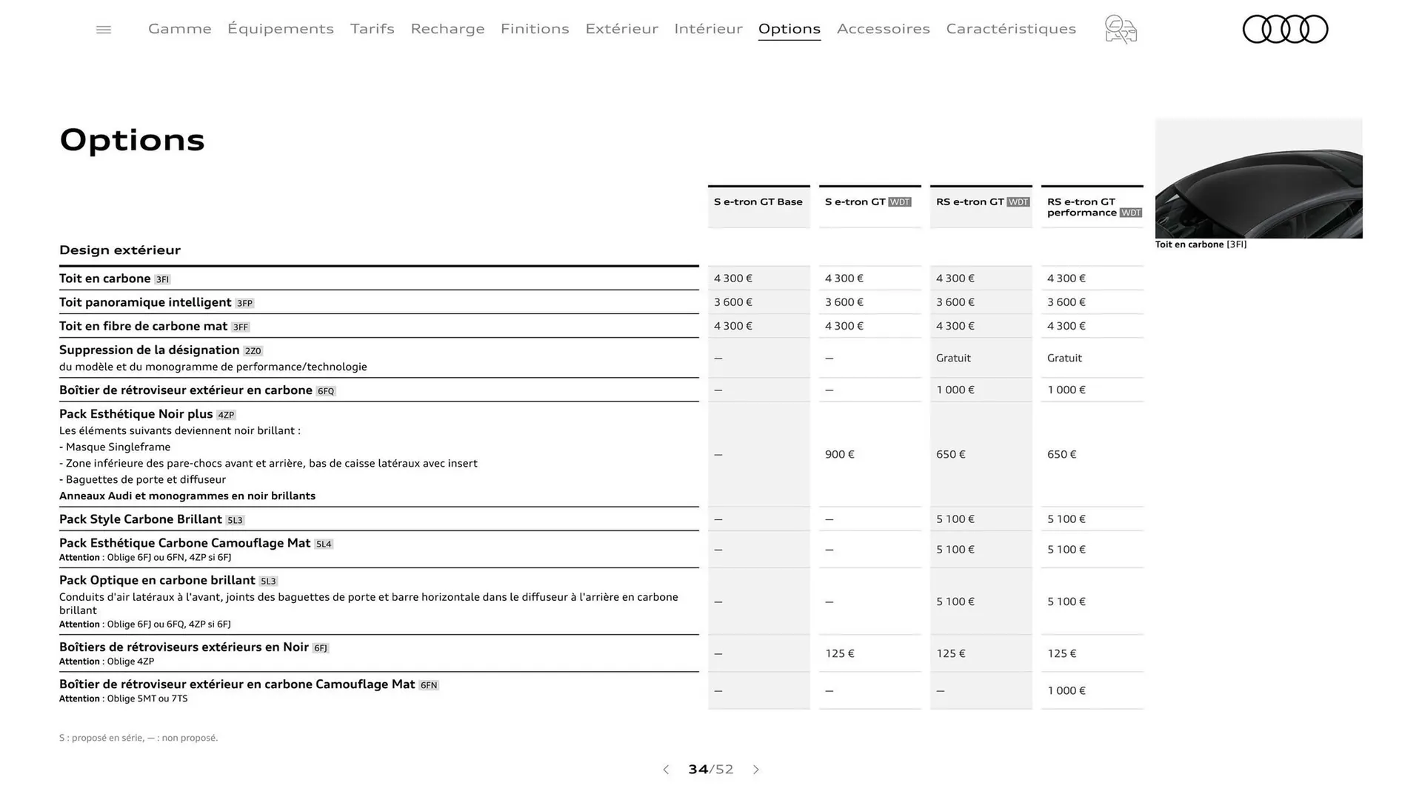Open the hamburger navigation menu
This screenshot has width=1422, height=800.
tap(103, 29)
